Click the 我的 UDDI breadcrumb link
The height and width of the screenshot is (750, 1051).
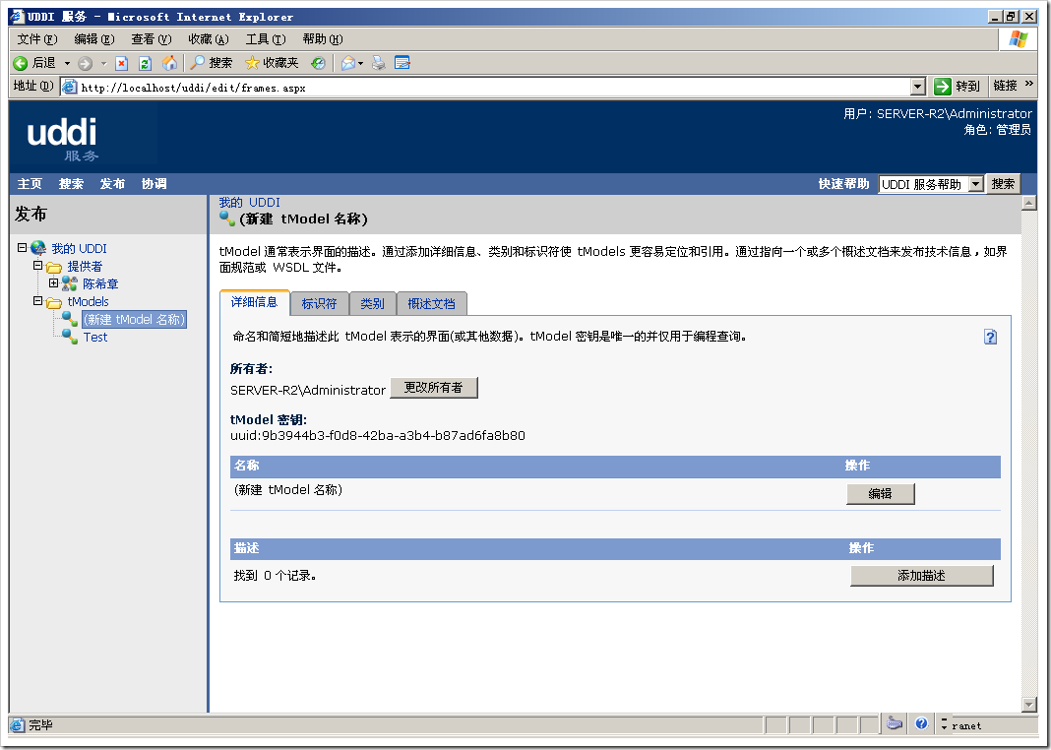[249, 203]
